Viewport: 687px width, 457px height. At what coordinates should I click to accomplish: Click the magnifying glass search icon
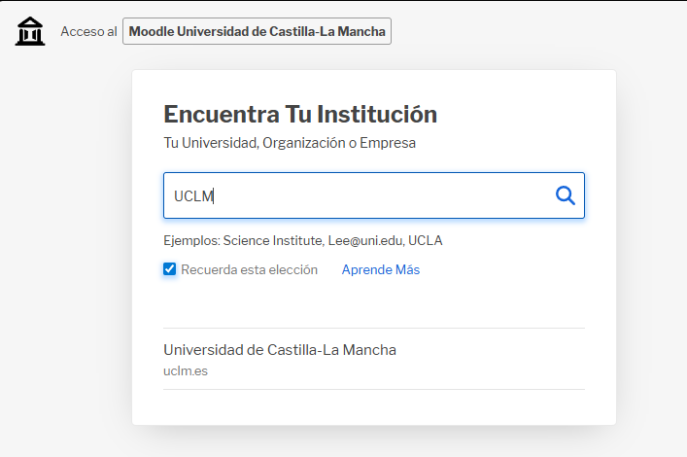566,195
